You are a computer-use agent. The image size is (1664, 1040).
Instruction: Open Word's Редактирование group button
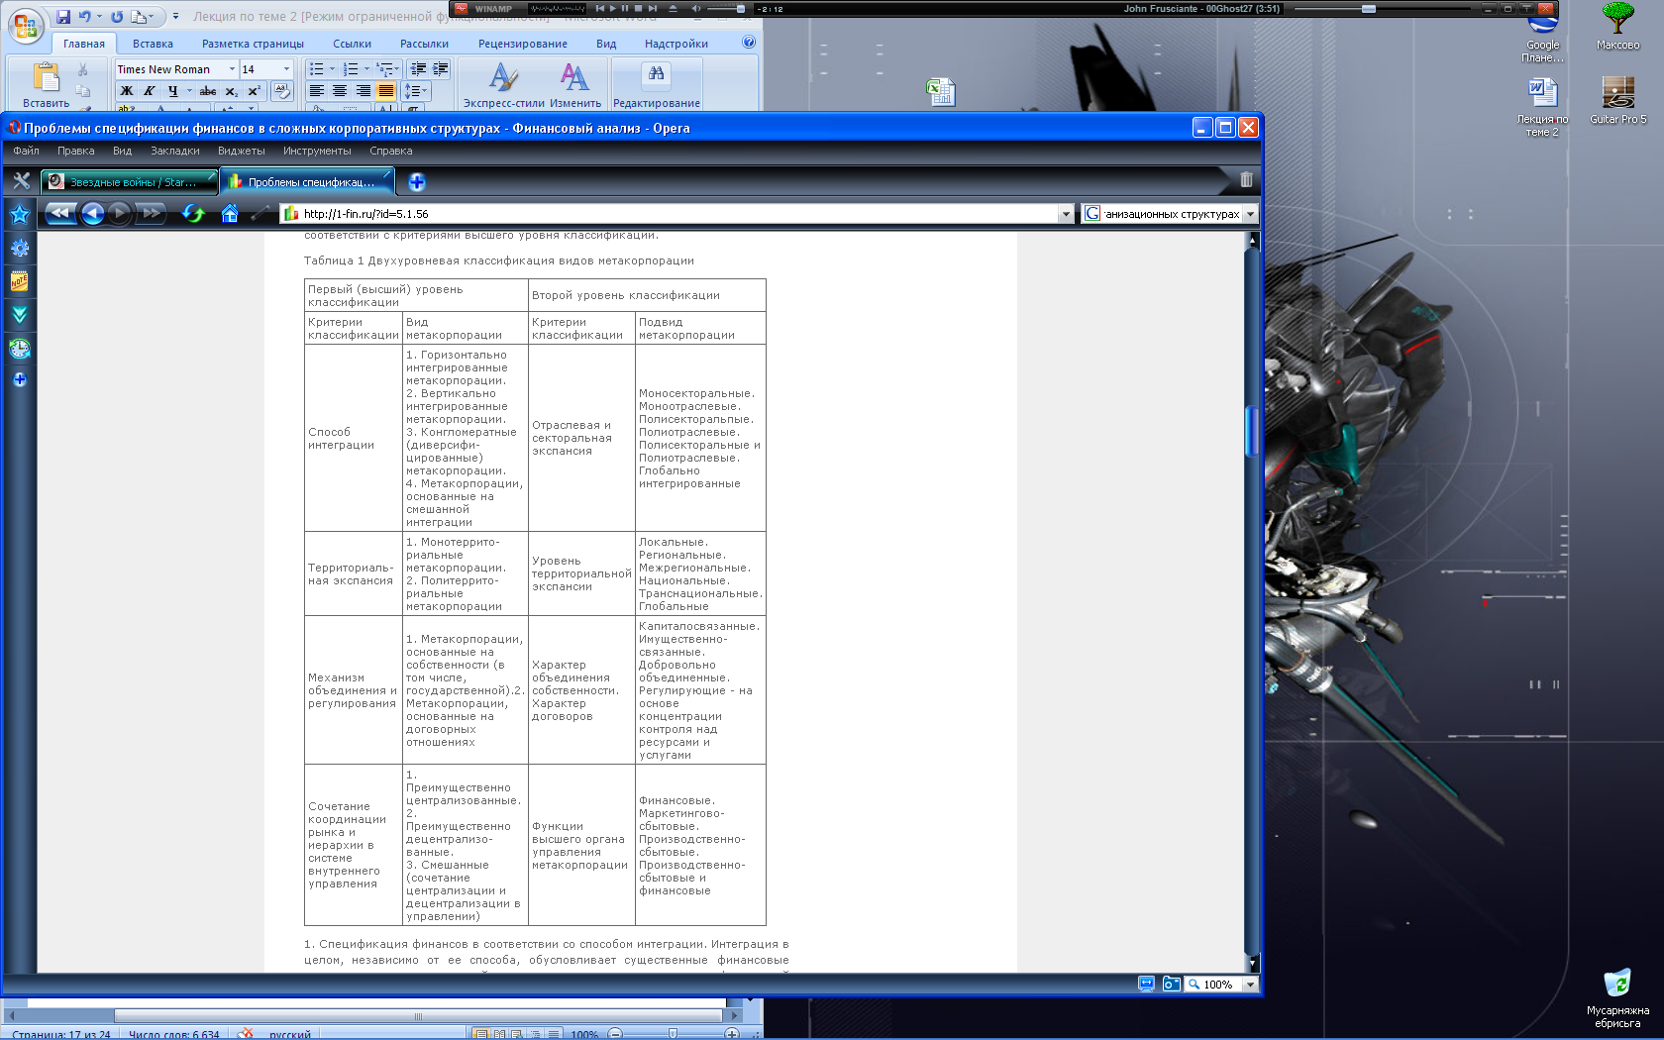click(x=656, y=84)
